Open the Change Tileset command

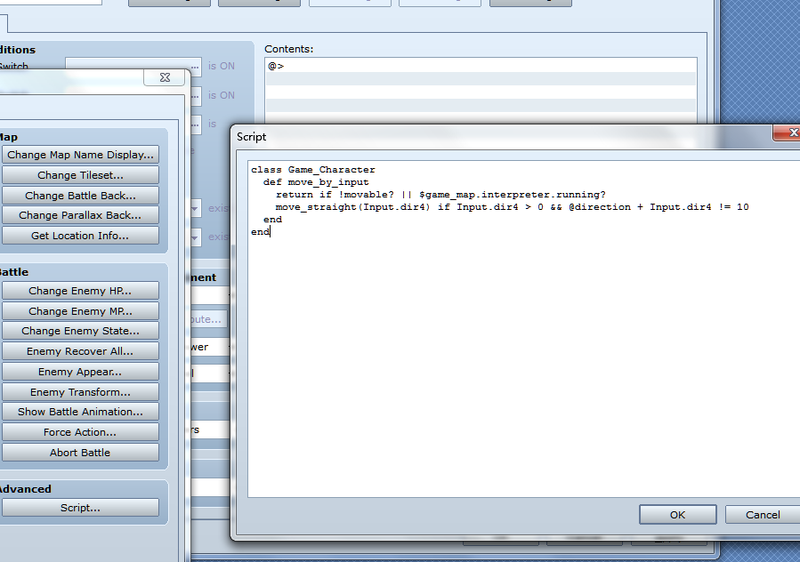pyautogui.click(x=80, y=175)
